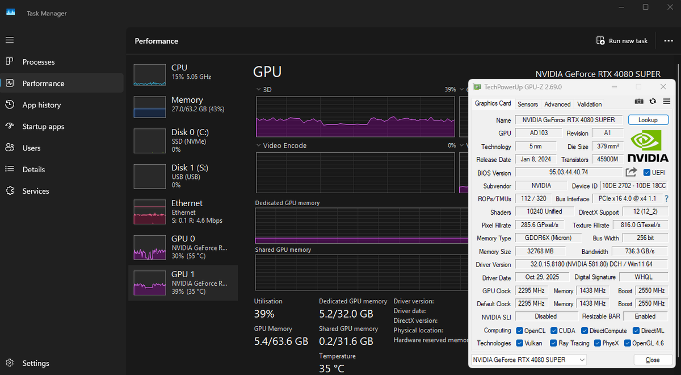Click the NVIDIA logo in GPU-Z
681x375 pixels.
pos(648,147)
